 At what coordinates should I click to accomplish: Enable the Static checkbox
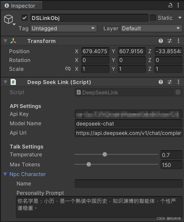[x=153, y=18]
